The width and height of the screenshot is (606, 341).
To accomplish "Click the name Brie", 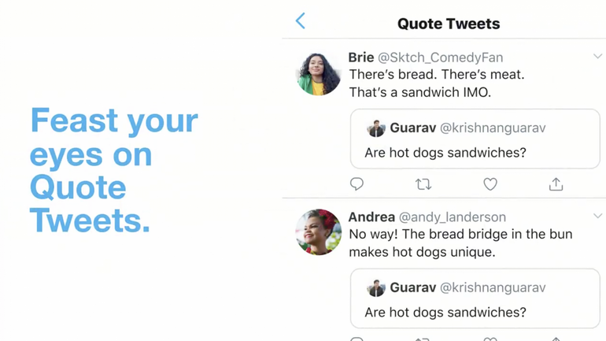I will 361,57.
